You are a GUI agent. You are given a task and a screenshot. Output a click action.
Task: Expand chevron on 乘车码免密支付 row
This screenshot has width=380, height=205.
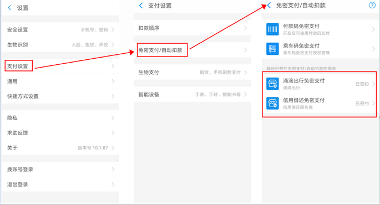coord(373,49)
